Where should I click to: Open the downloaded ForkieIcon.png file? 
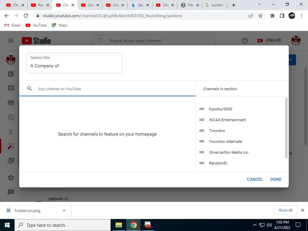coord(27,211)
